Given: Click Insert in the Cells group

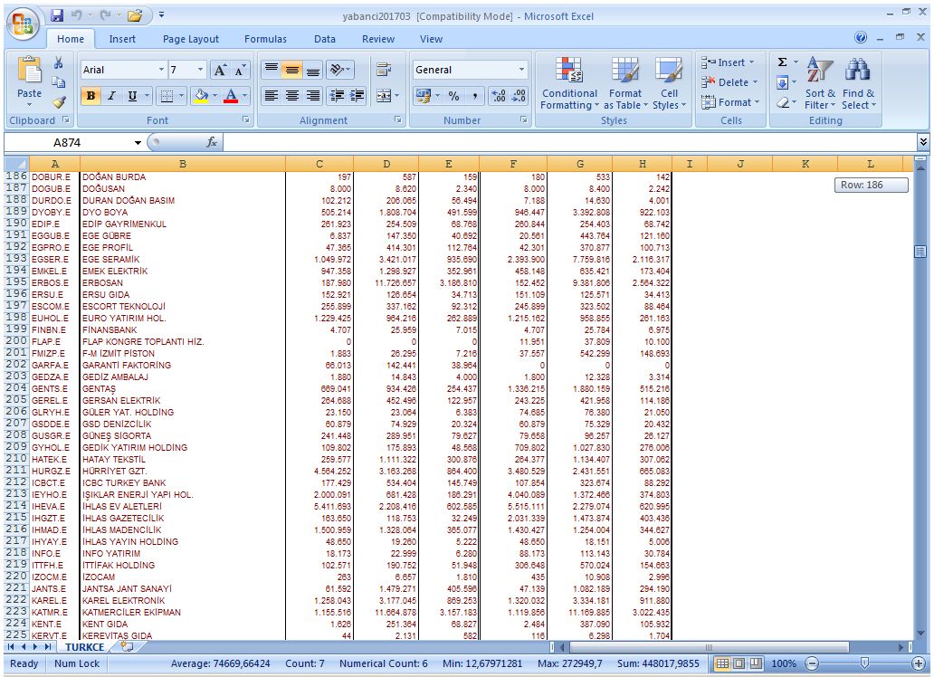Looking at the screenshot, I should tap(729, 62).
